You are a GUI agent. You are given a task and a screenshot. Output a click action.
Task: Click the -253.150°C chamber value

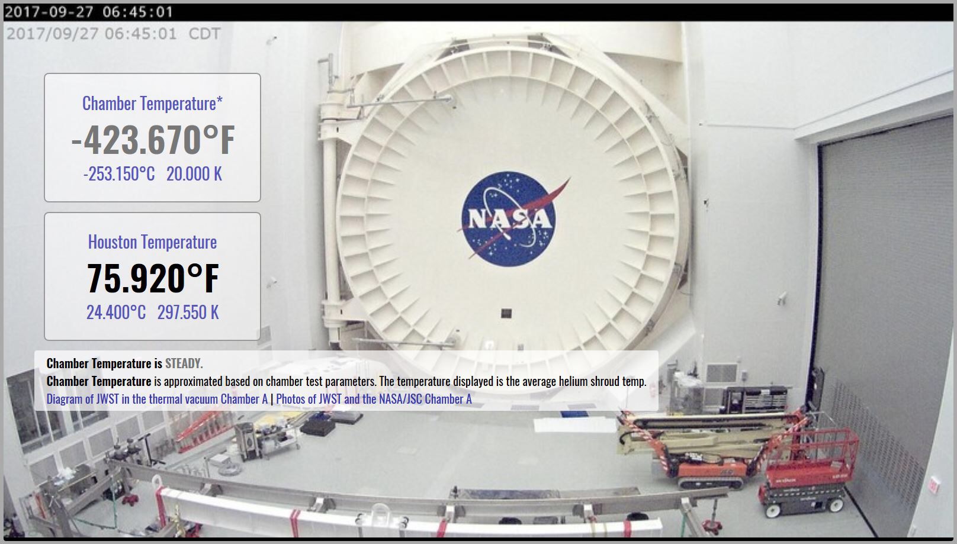click(119, 174)
